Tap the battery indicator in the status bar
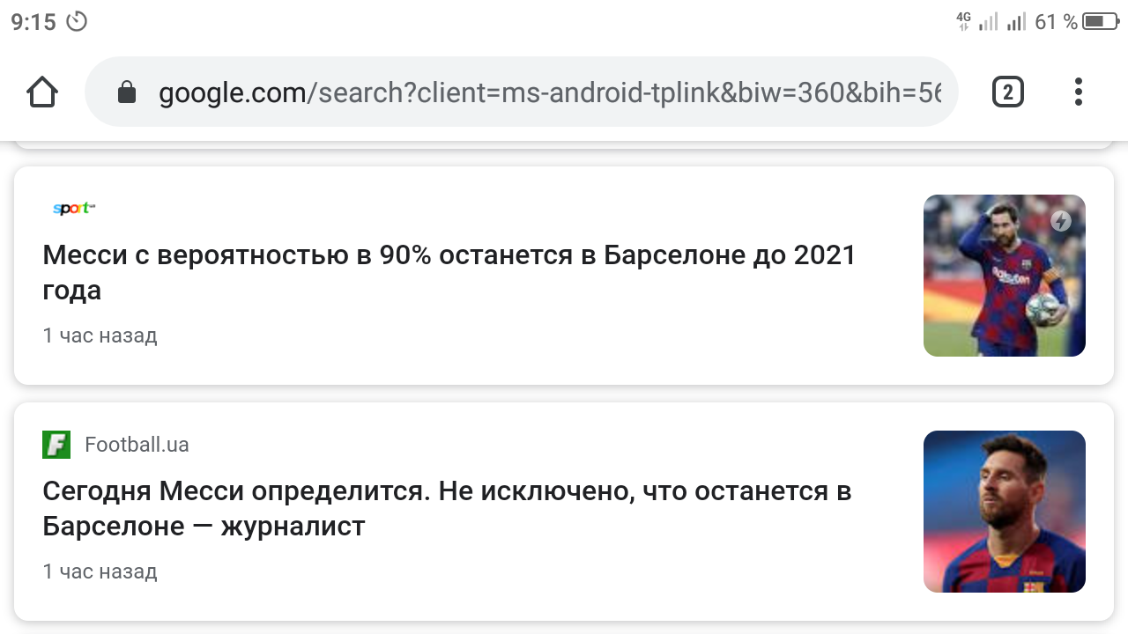Viewport: 1128px width, 634px height. [1095, 22]
